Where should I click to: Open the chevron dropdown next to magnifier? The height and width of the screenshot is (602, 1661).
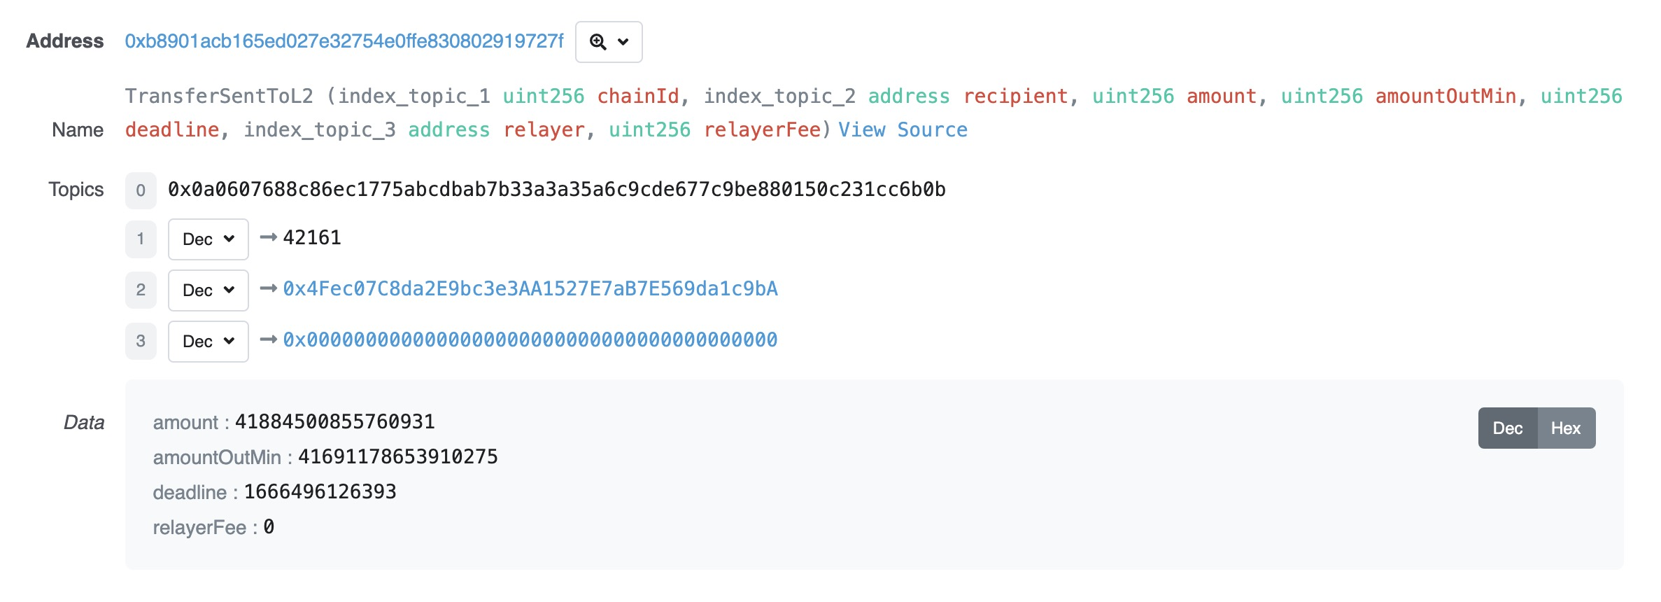coord(623,42)
